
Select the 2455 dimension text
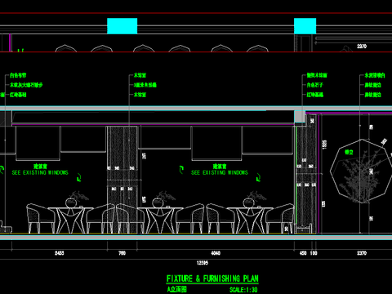tap(60, 253)
